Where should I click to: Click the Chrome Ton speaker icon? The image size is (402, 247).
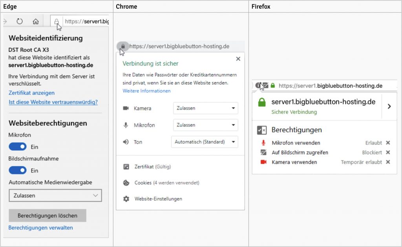click(x=126, y=142)
